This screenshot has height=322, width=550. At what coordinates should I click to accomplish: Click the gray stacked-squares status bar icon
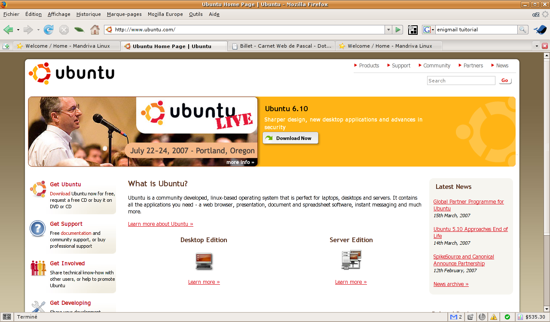tap(471, 317)
